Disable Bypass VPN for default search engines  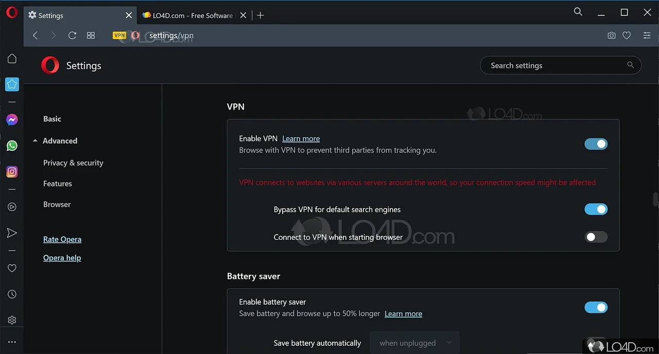(596, 209)
